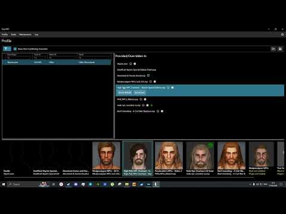The height and width of the screenshot is (214, 286).
Task: Open Task View on the taskbar
Action: (54, 184)
